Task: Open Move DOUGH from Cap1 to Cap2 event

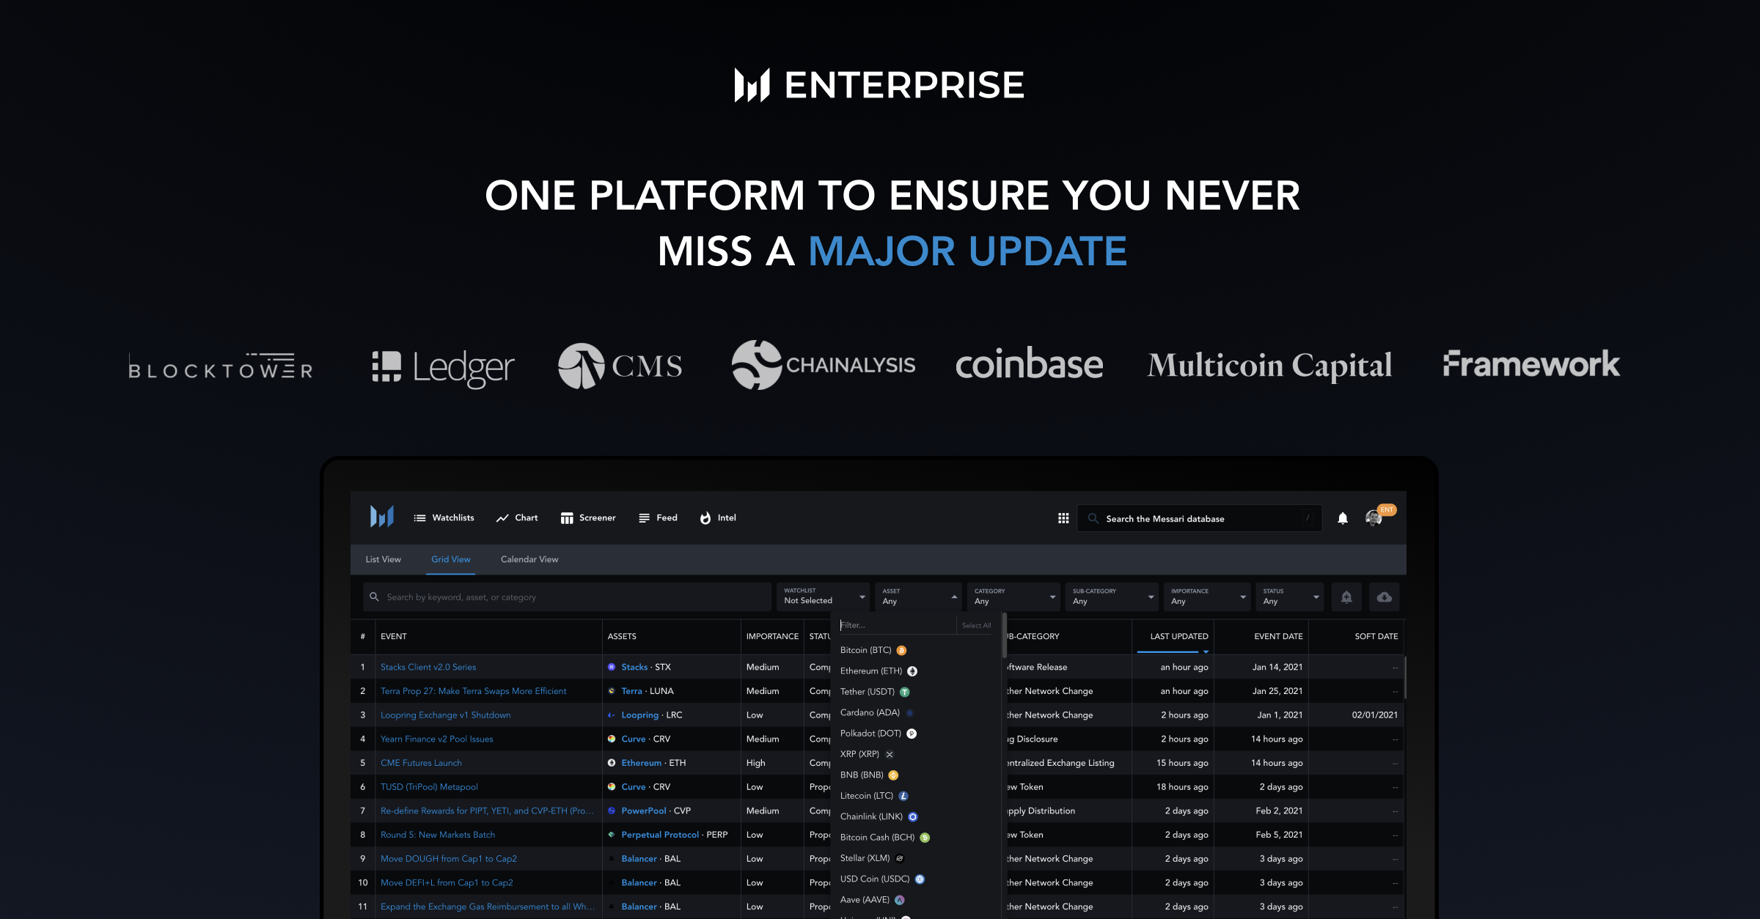Action: pyautogui.click(x=449, y=858)
